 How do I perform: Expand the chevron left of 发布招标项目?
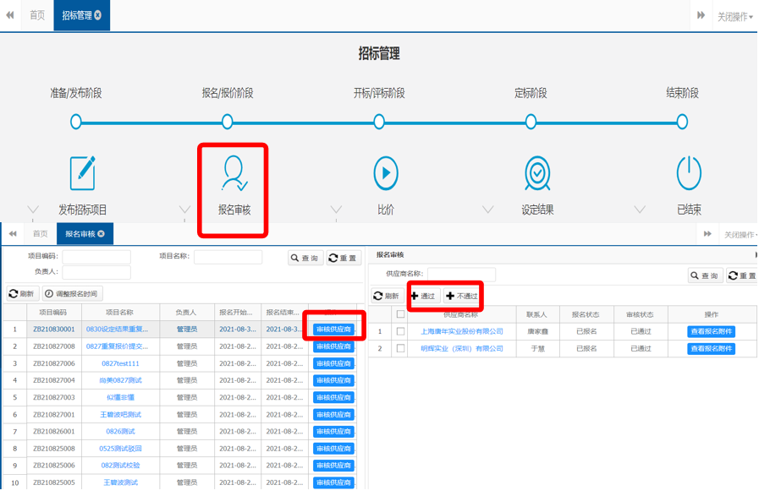point(33,210)
